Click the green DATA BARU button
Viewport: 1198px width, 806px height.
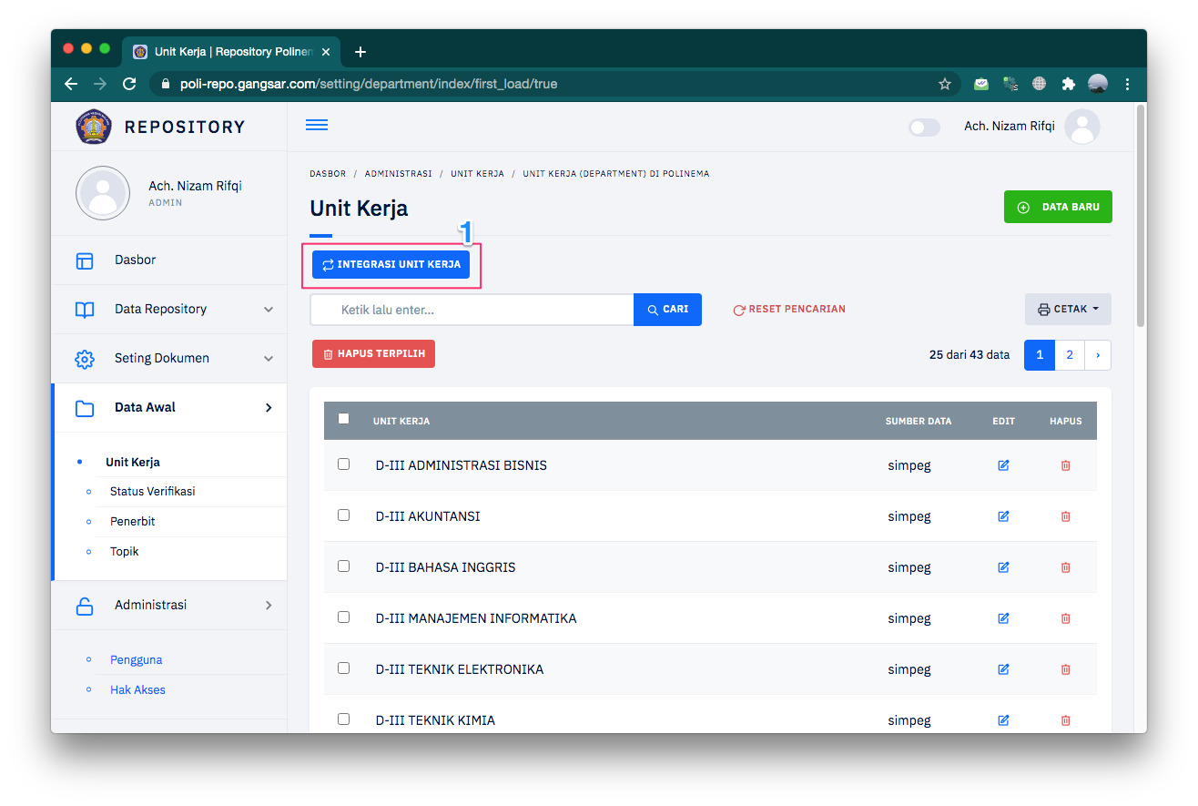(1057, 208)
